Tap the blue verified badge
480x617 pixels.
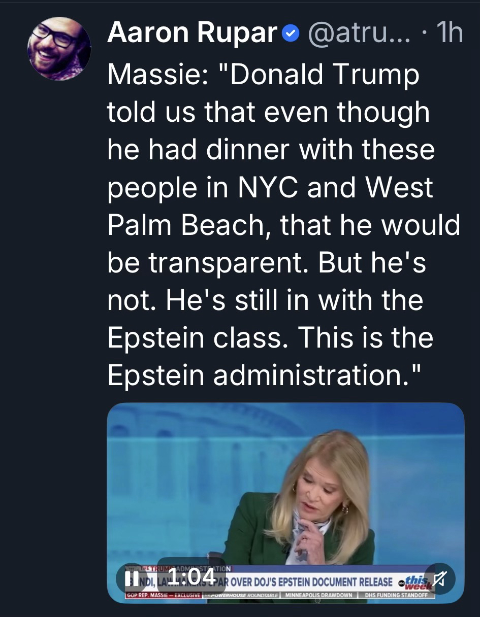(289, 35)
